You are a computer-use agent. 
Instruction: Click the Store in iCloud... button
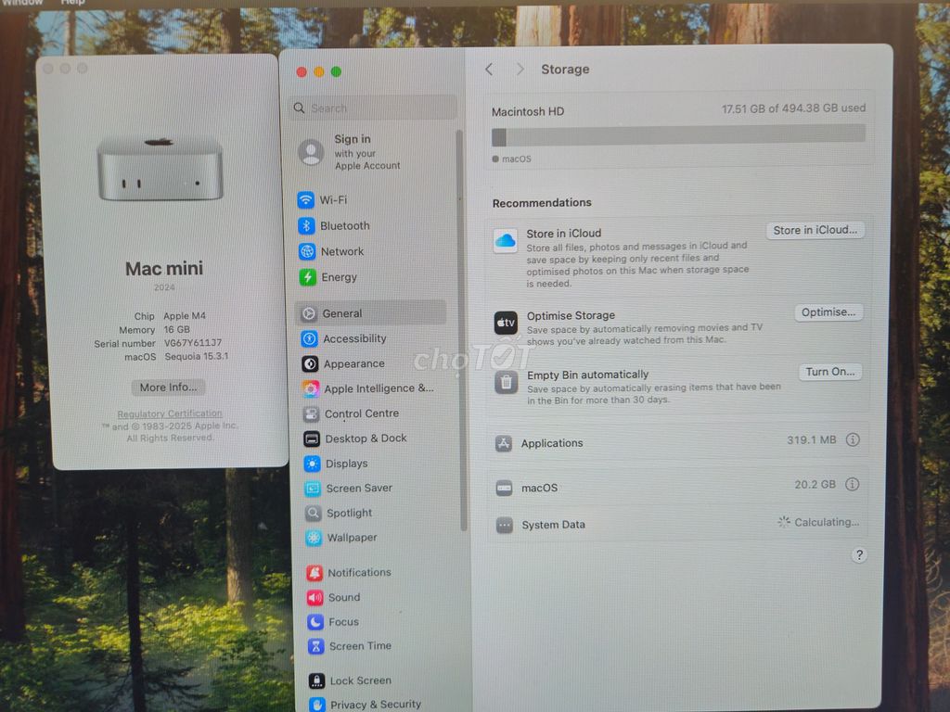click(815, 230)
